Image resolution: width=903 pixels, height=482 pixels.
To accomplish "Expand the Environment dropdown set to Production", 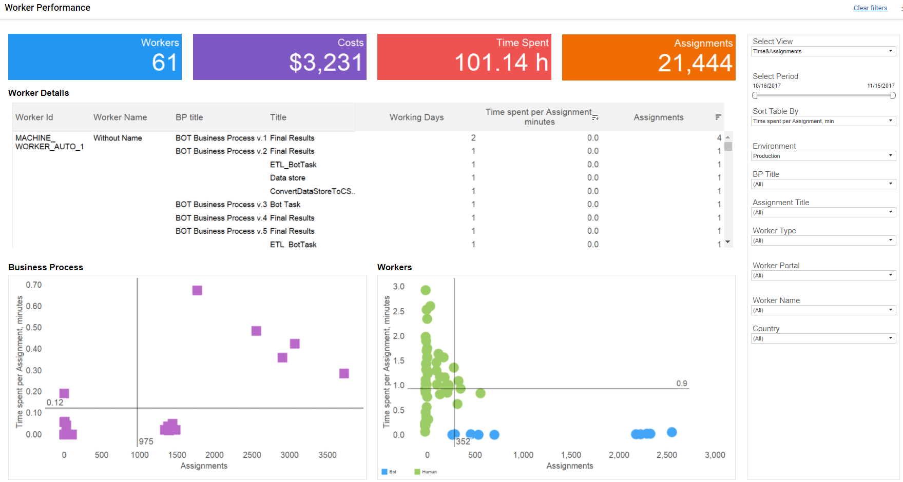I will [823, 156].
